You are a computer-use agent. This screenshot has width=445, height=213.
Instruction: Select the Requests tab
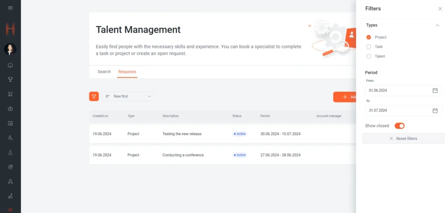[127, 72]
